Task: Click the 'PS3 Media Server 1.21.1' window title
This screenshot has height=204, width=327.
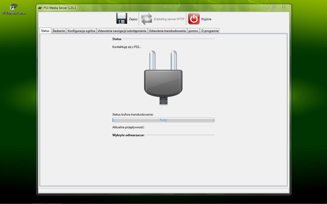Action: tap(60, 8)
